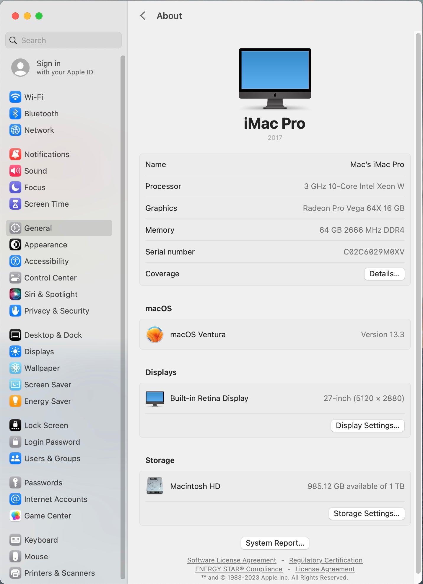Open Storage Settings... button
423x584 pixels.
367,513
